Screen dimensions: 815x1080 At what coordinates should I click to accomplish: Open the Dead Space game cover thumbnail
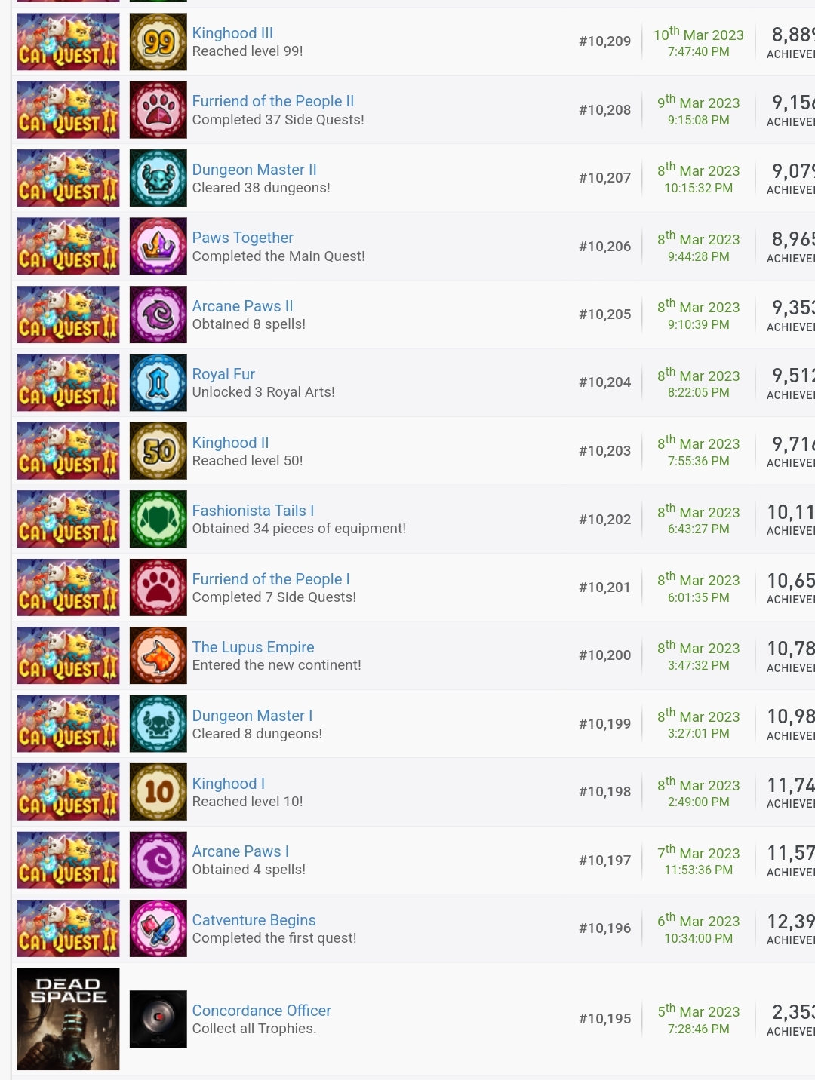point(68,1019)
